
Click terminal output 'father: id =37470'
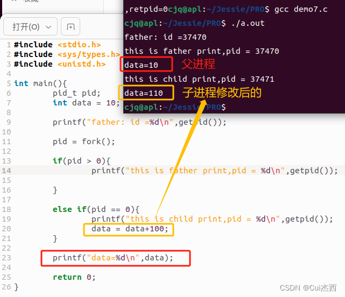[165, 37]
